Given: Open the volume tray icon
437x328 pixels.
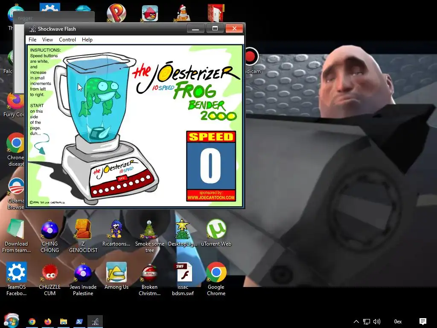Looking at the screenshot, I should click(x=377, y=322).
